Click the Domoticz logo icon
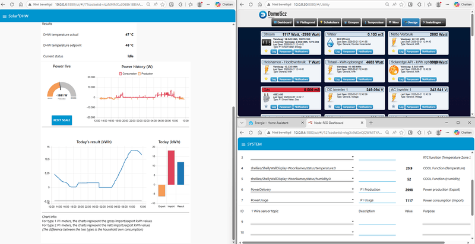The height and width of the screenshot is (244, 475). [x=262, y=14]
